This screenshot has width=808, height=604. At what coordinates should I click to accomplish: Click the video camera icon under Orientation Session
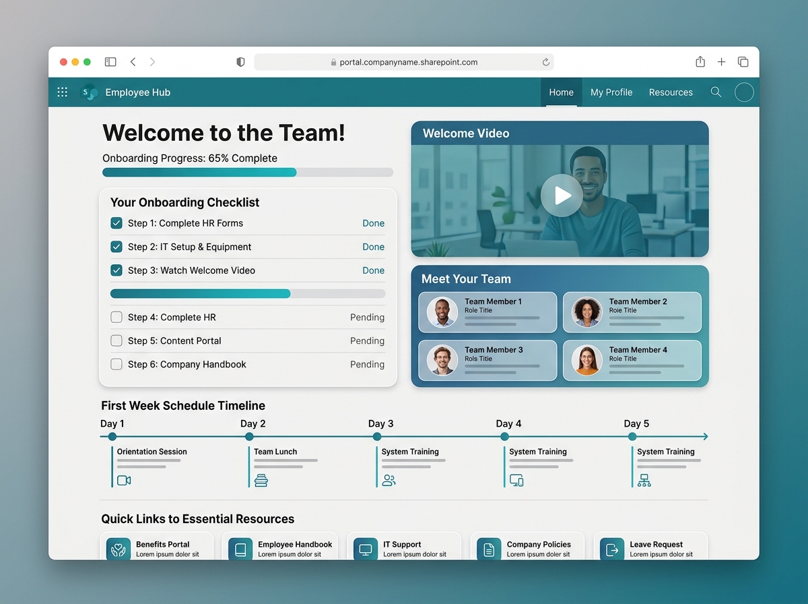[124, 481]
